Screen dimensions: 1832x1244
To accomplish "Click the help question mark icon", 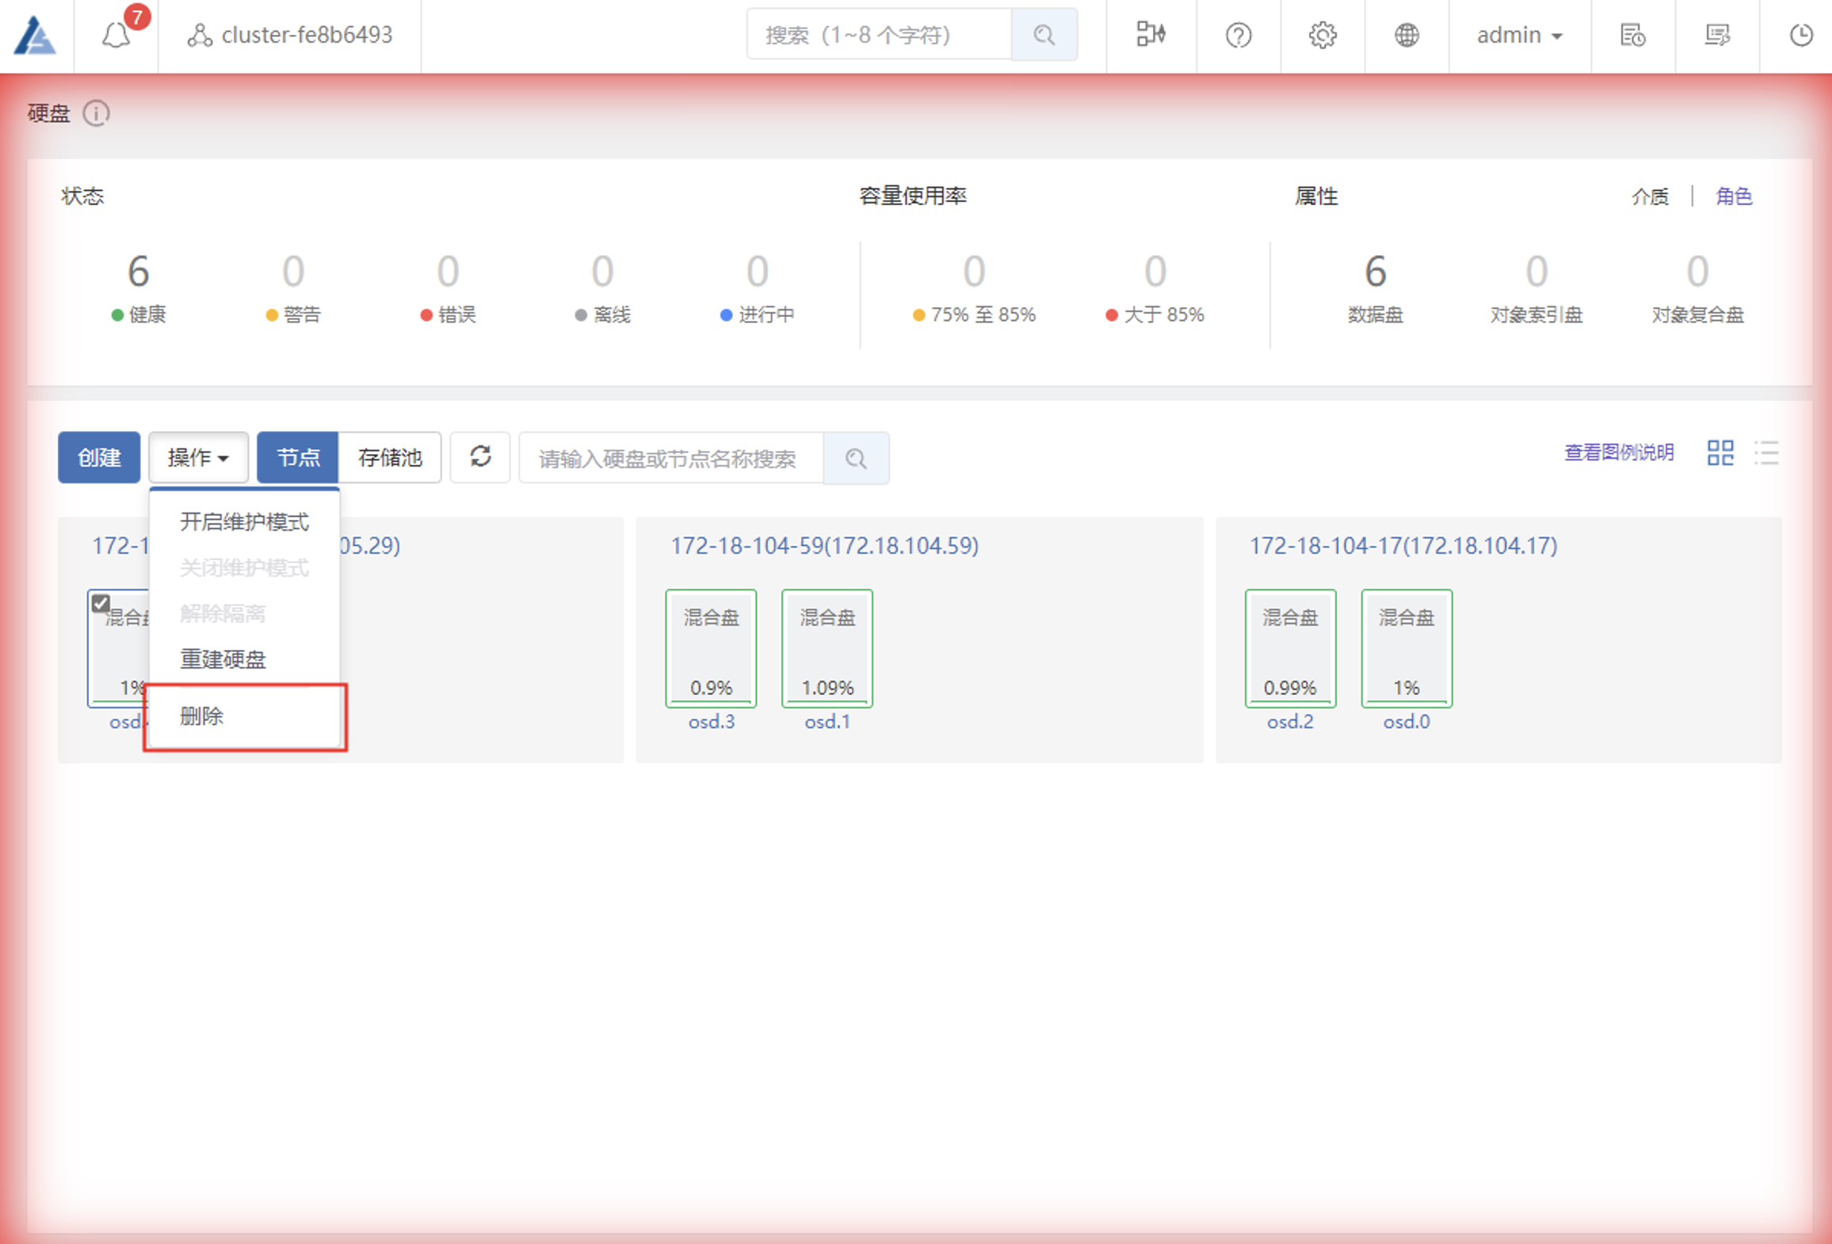I will pyautogui.click(x=1238, y=36).
